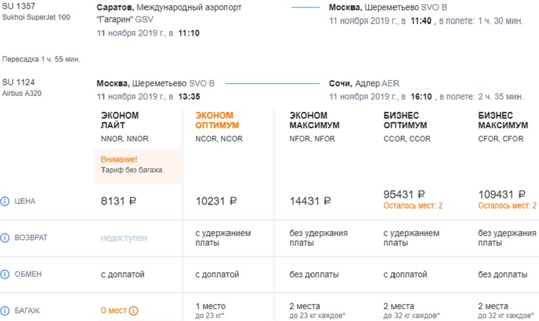
Task: Select Эконом Оптимум fare column header
Action: point(217,120)
